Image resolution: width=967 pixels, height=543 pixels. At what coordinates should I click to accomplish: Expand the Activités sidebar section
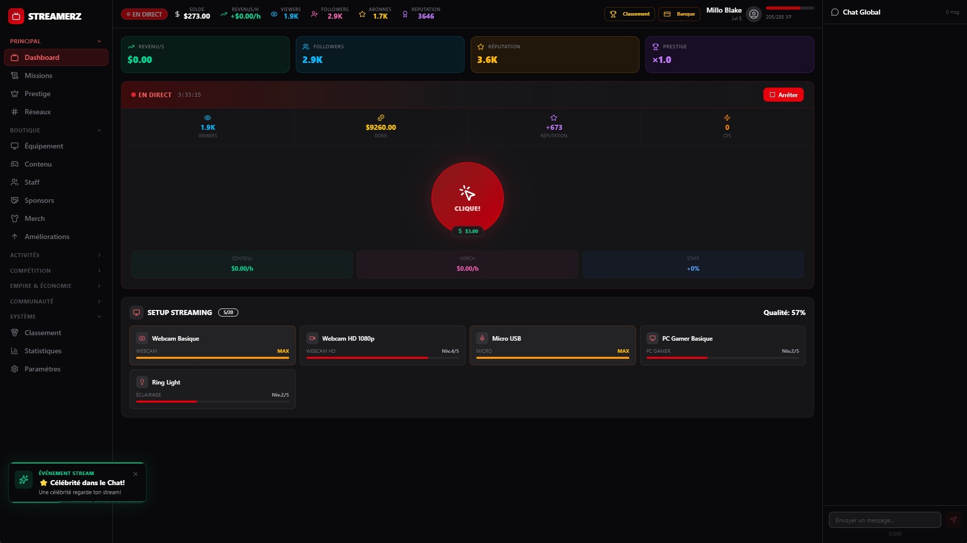55,255
